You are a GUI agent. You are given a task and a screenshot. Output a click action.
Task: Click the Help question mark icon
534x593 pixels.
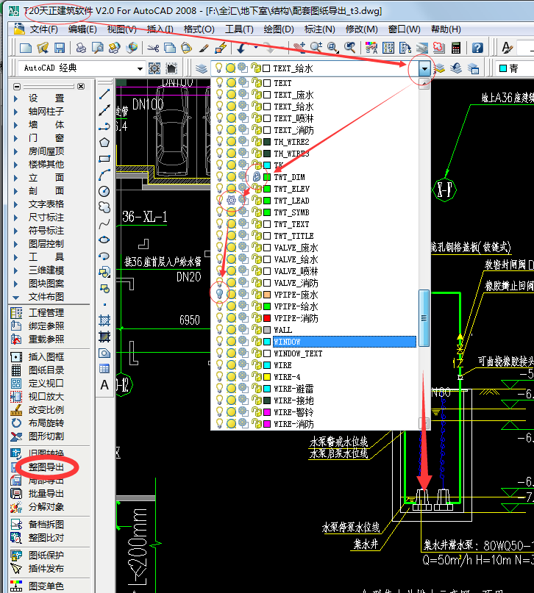pos(477,48)
